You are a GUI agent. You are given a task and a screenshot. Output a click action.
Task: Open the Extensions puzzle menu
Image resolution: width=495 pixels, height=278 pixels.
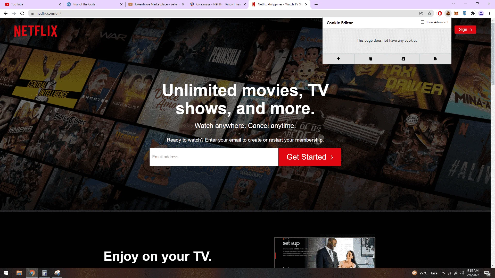tap(473, 13)
